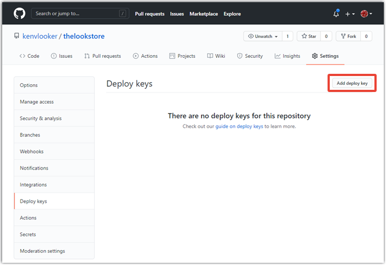The height and width of the screenshot is (265, 386).
Task: Open the plus create-new menu
Action: point(350,14)
